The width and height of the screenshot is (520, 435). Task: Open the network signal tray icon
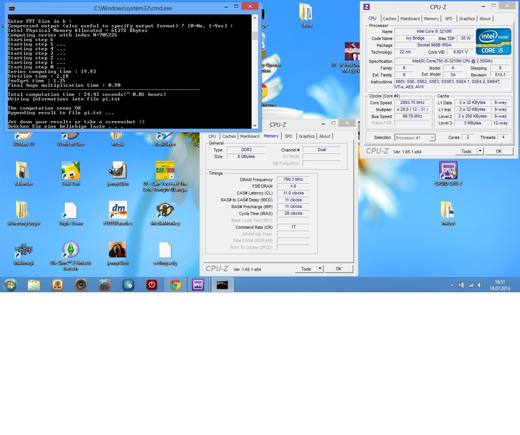pyautogui.click(x=471, y=285)
